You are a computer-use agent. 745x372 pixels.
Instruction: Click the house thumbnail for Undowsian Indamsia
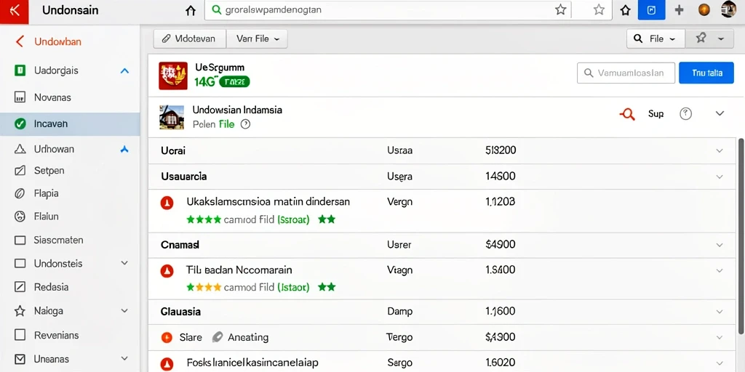coord(172,117)
